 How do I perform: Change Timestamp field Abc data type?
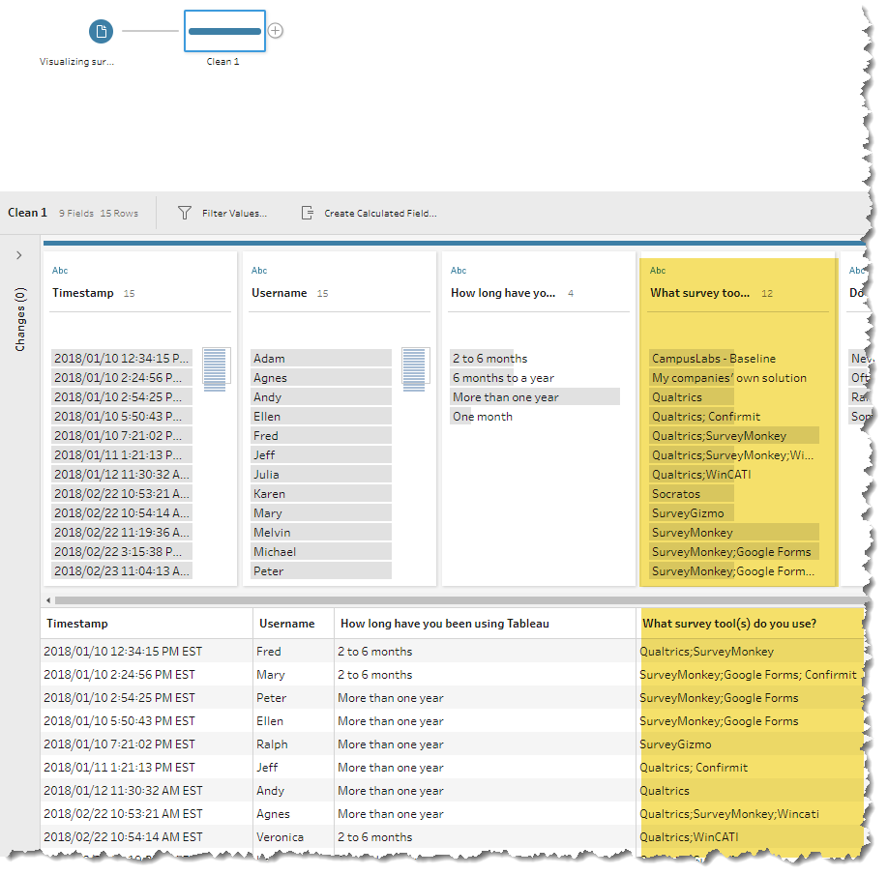point(60,271)
